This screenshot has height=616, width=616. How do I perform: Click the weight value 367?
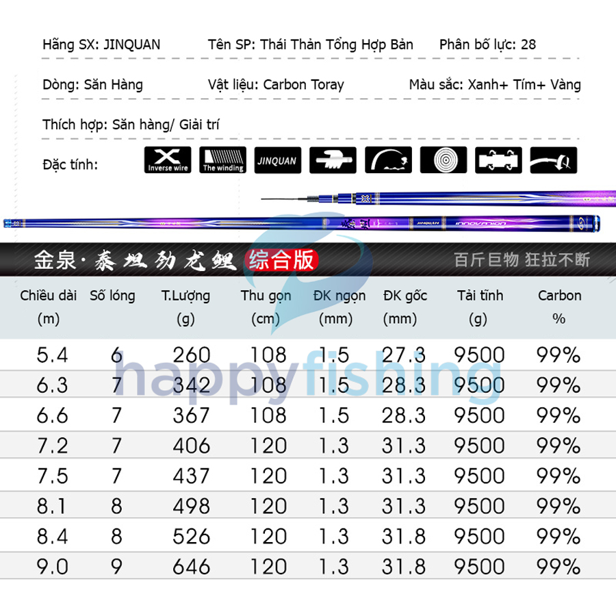coord(192,415)
